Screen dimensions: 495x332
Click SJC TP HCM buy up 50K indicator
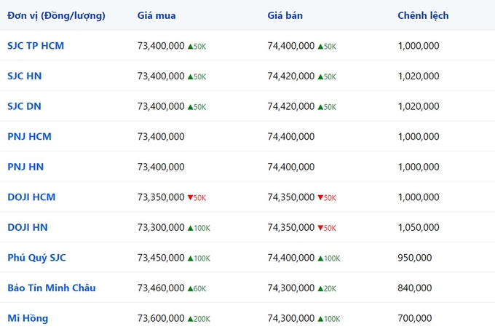point(197,47)
